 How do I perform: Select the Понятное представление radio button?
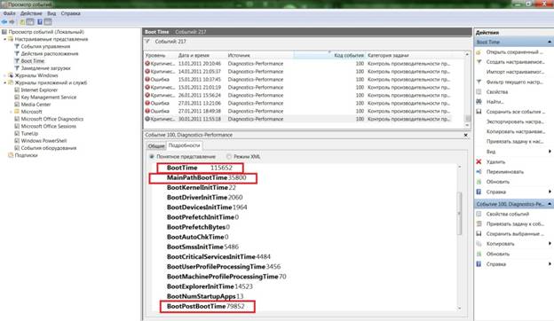[152, 156]
